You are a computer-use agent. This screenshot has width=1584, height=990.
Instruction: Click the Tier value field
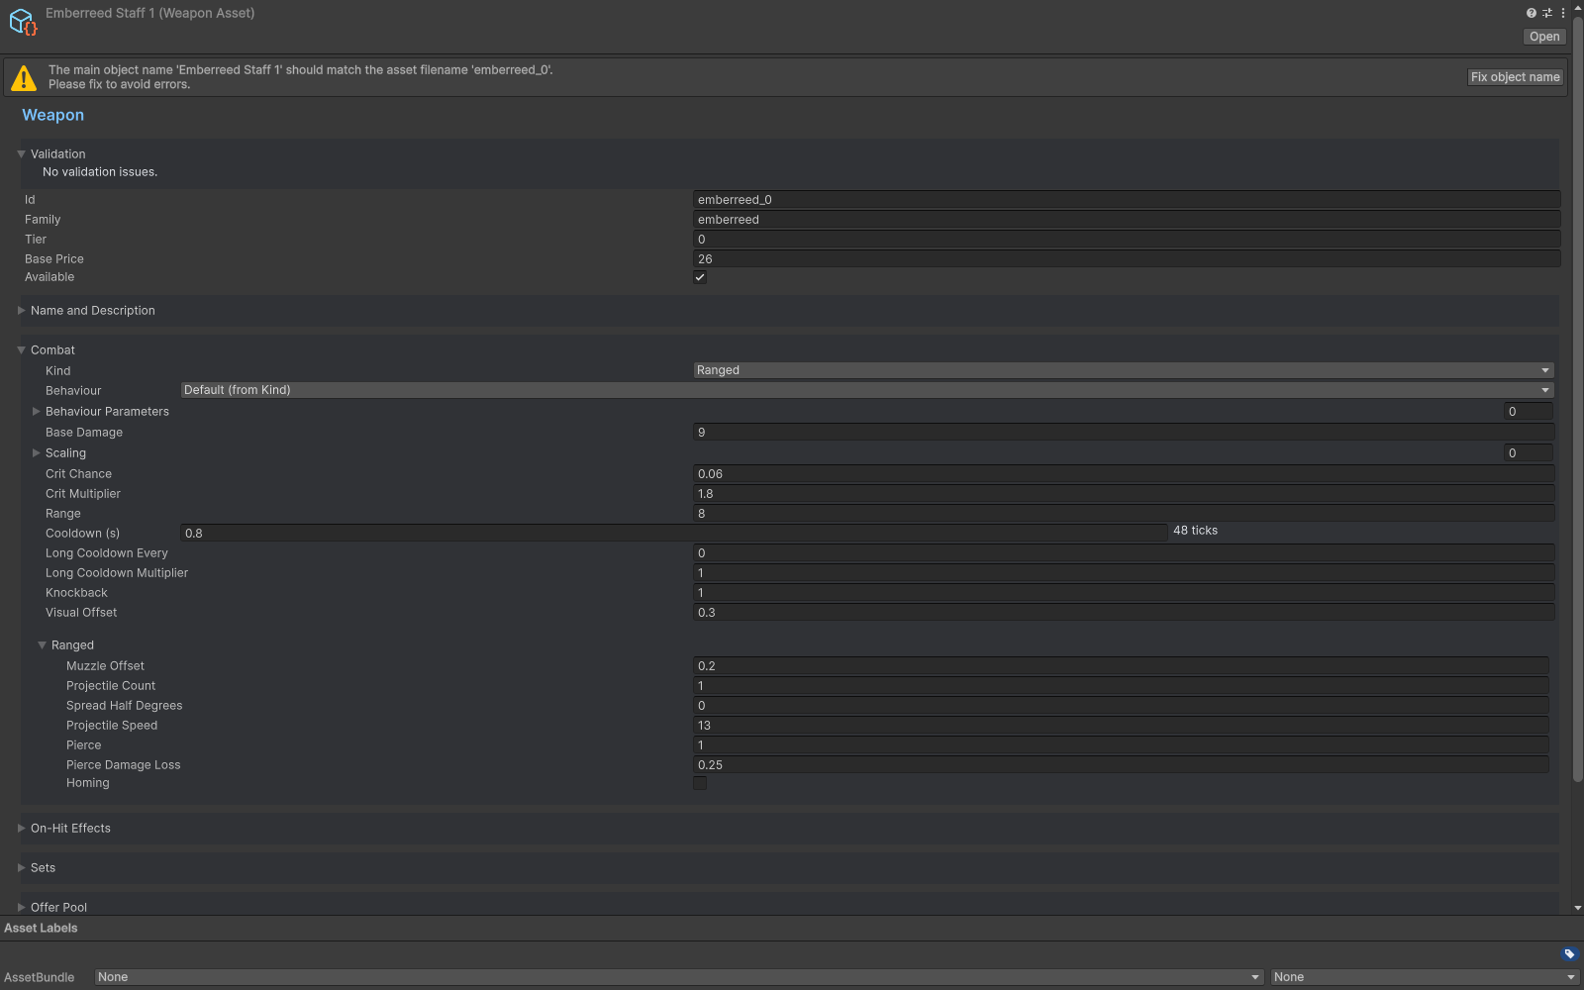click(x=1127, y=240)
